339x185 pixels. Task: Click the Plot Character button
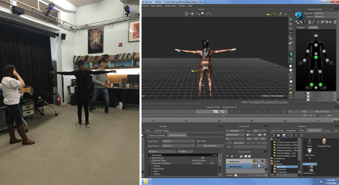(x=211, y=146)
